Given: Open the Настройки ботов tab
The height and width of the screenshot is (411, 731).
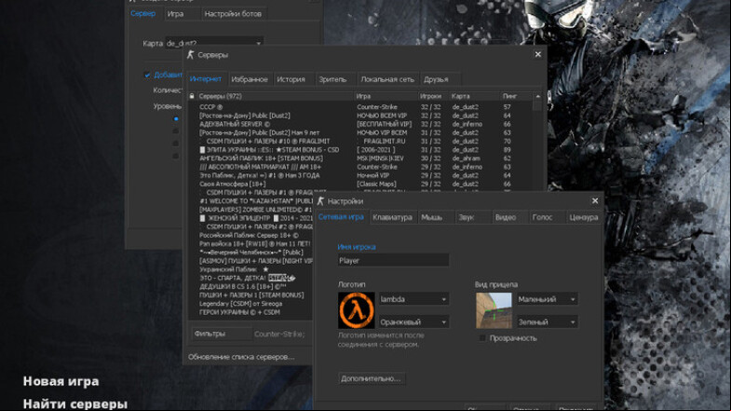Looking at the screenshot, I should (x=233, y=14).
